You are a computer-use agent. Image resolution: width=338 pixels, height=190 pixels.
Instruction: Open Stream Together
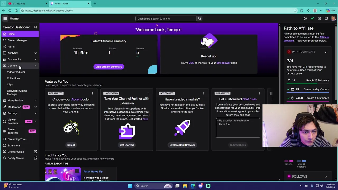[x=20, y=131]
